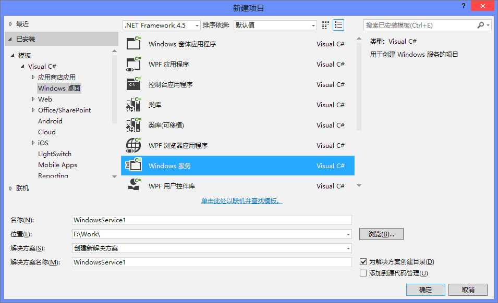Select Cloud template category

(47, 132)
